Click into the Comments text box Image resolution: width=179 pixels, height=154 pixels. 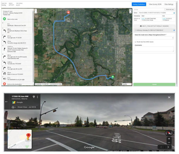click(x=154, y=49)
